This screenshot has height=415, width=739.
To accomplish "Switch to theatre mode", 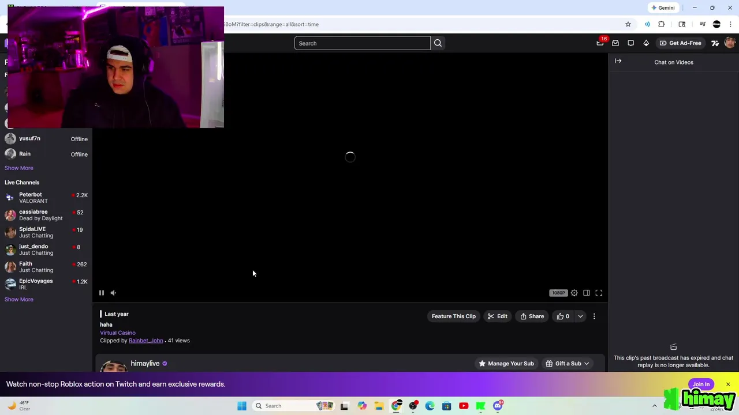I will pyautogui.click(x=587, y=293).
